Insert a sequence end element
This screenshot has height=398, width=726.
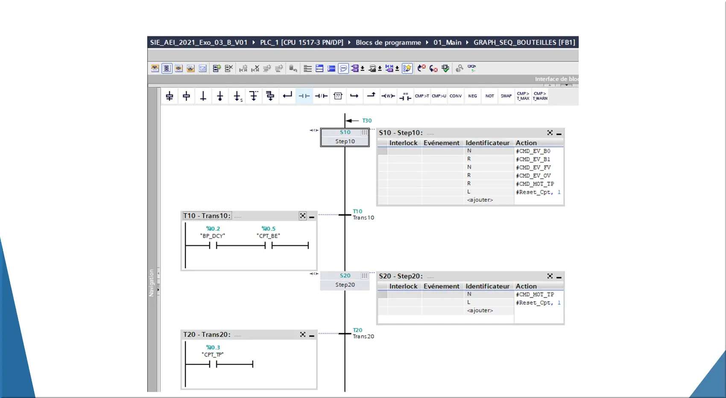[x=220, y=96]
